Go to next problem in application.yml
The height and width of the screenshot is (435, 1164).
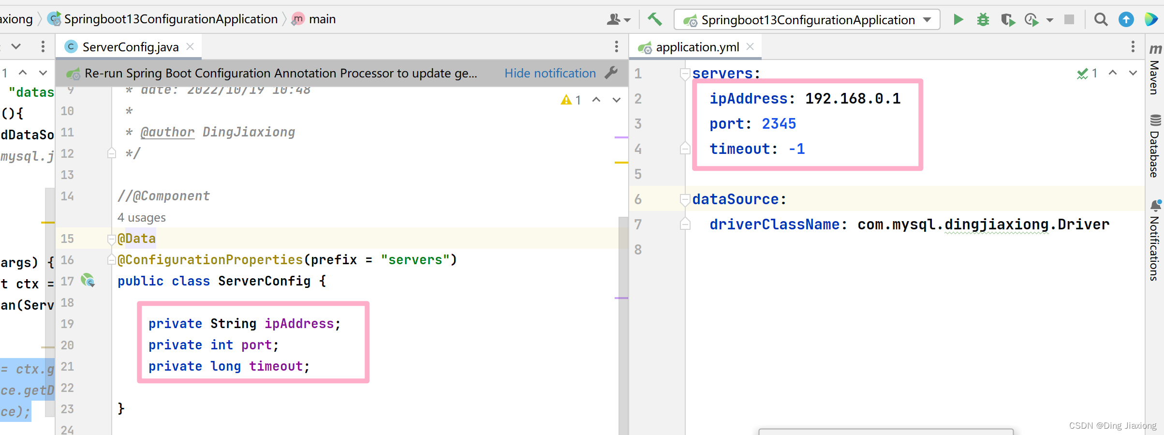[x=1133, y=73]
